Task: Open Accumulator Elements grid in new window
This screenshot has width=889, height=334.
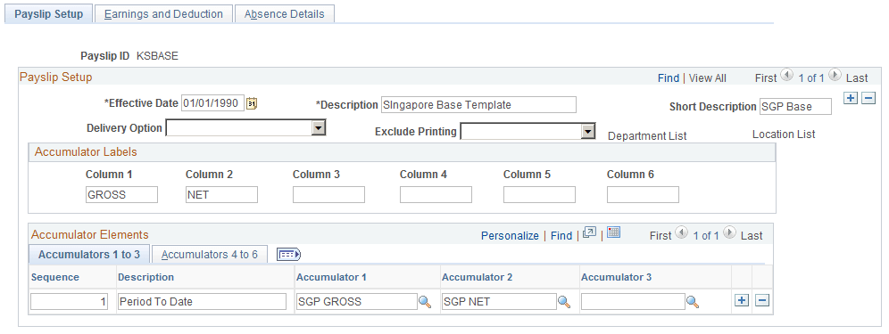Action: coord(590,232)
